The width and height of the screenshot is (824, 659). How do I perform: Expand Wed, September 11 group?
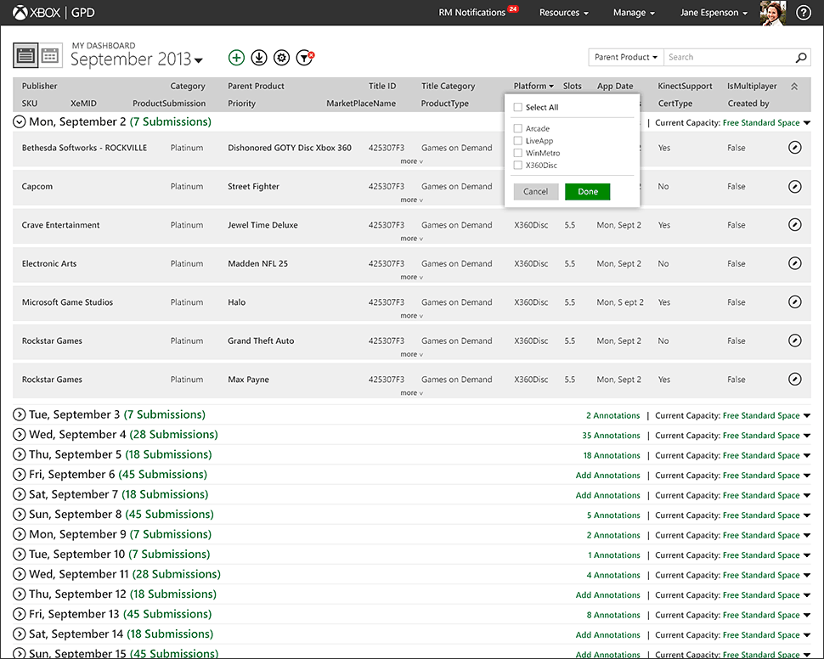19,574
